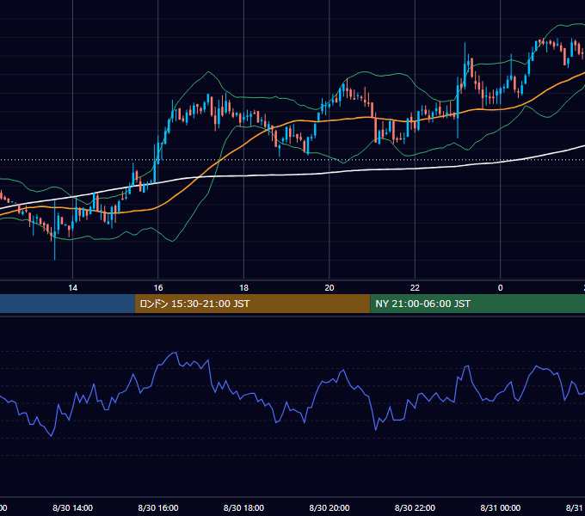The height and width of the screenshot is (516, 585).
Task: Click the 16 hour axis label
Action: pyautogui.click(x=158, y=288)
